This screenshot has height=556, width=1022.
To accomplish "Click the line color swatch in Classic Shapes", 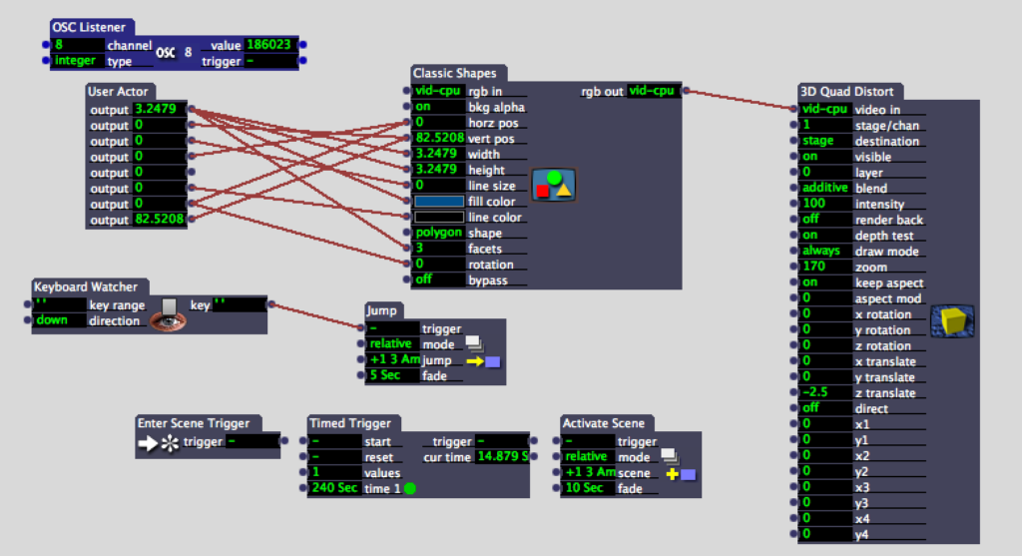I will coord(437,218).
